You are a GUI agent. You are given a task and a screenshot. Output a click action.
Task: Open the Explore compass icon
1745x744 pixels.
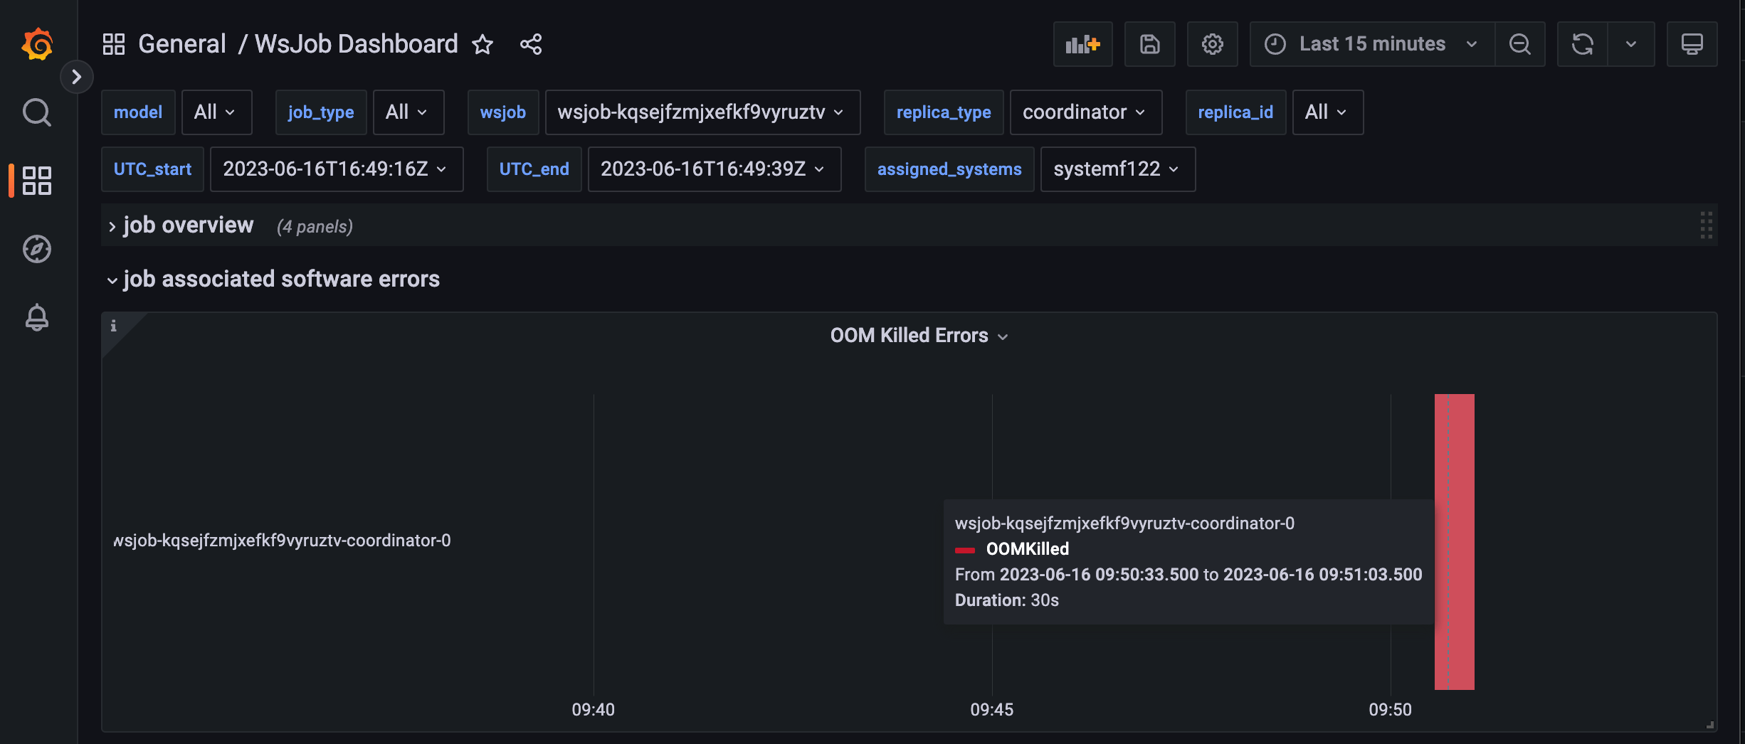37,249
